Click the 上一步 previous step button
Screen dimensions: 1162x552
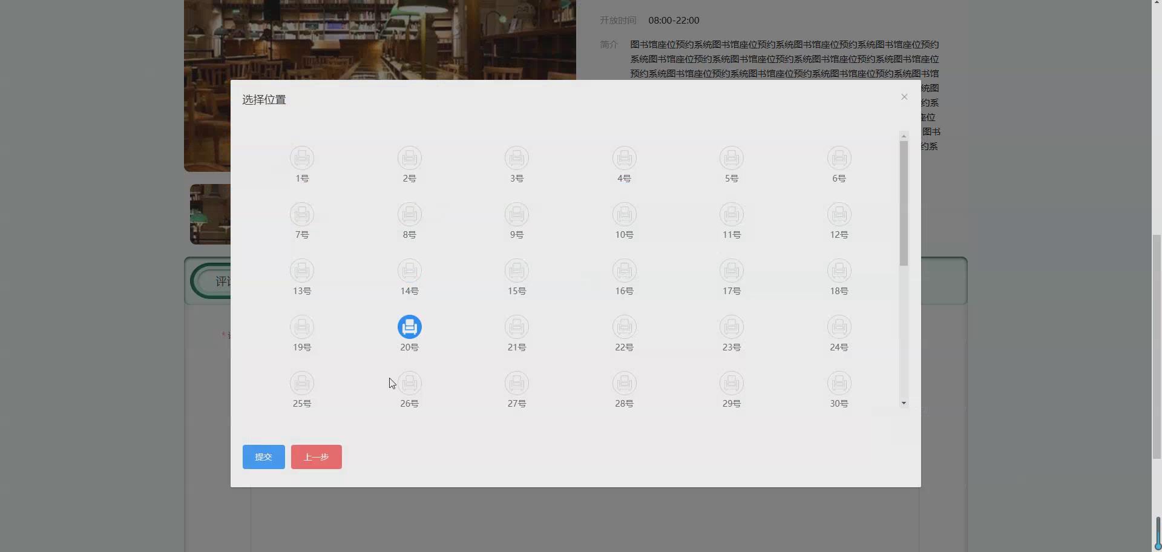pos(315,456)
